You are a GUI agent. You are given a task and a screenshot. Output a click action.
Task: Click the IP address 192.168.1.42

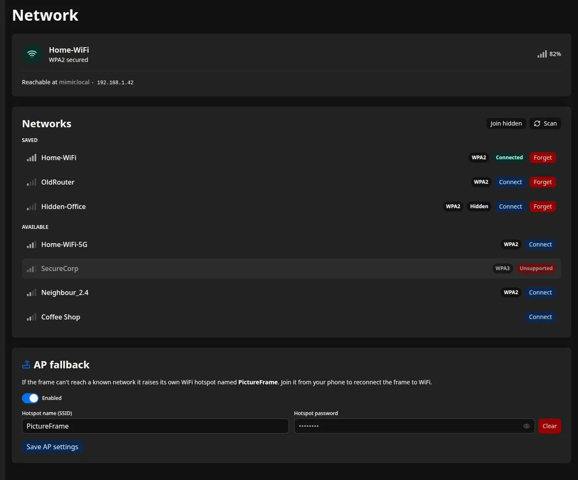(115, 83)
